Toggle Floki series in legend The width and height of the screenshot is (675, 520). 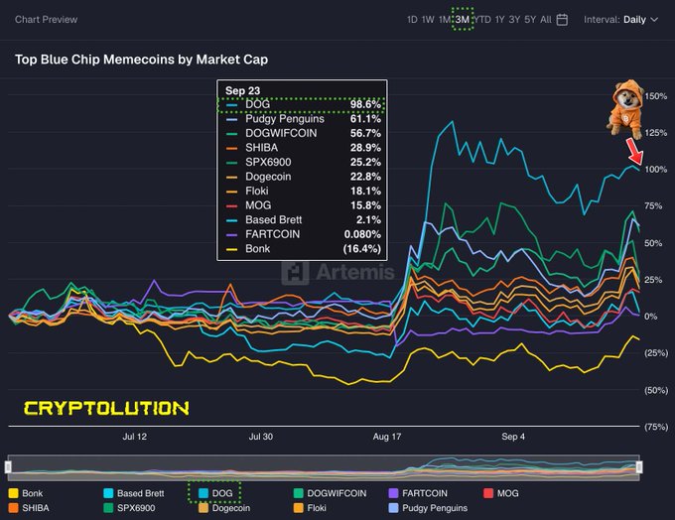pos(310,508)
